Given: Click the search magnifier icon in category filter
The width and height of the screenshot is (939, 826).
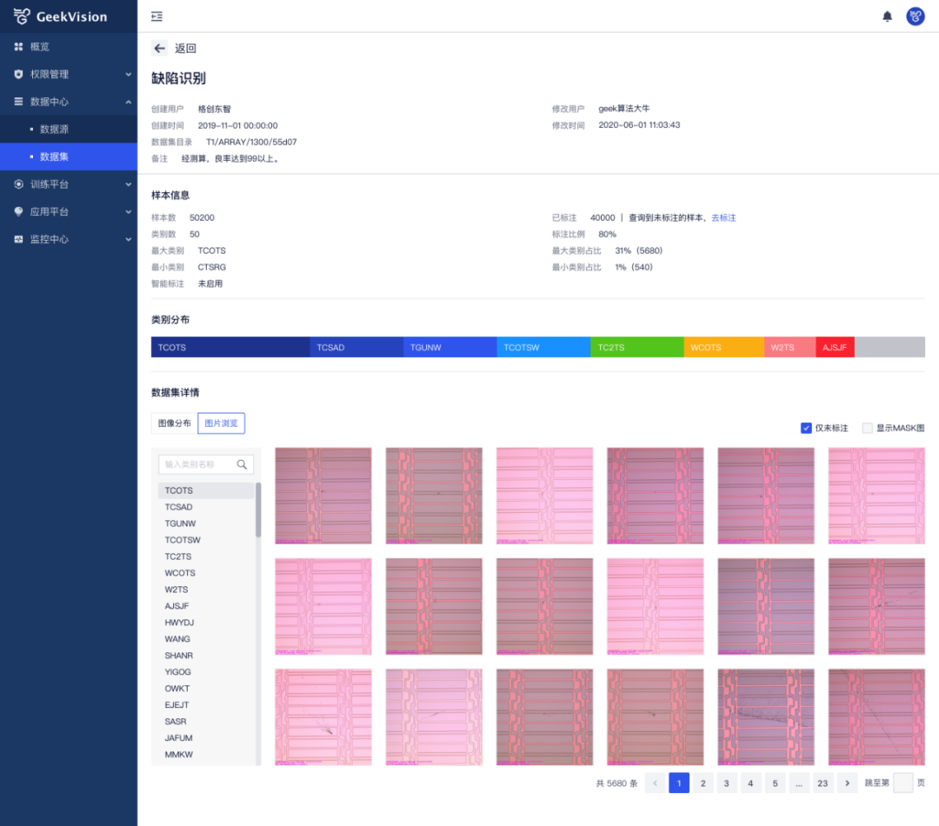Looking at the screenshot, I should point(243,464).
